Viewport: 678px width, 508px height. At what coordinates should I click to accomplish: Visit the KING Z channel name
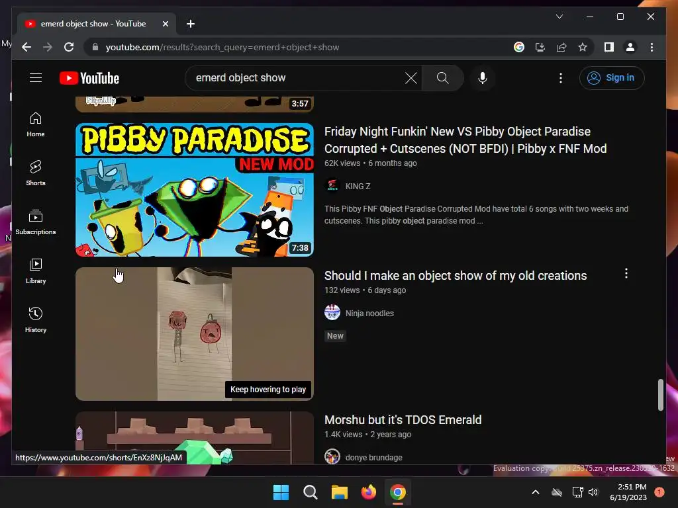point(358,186)
